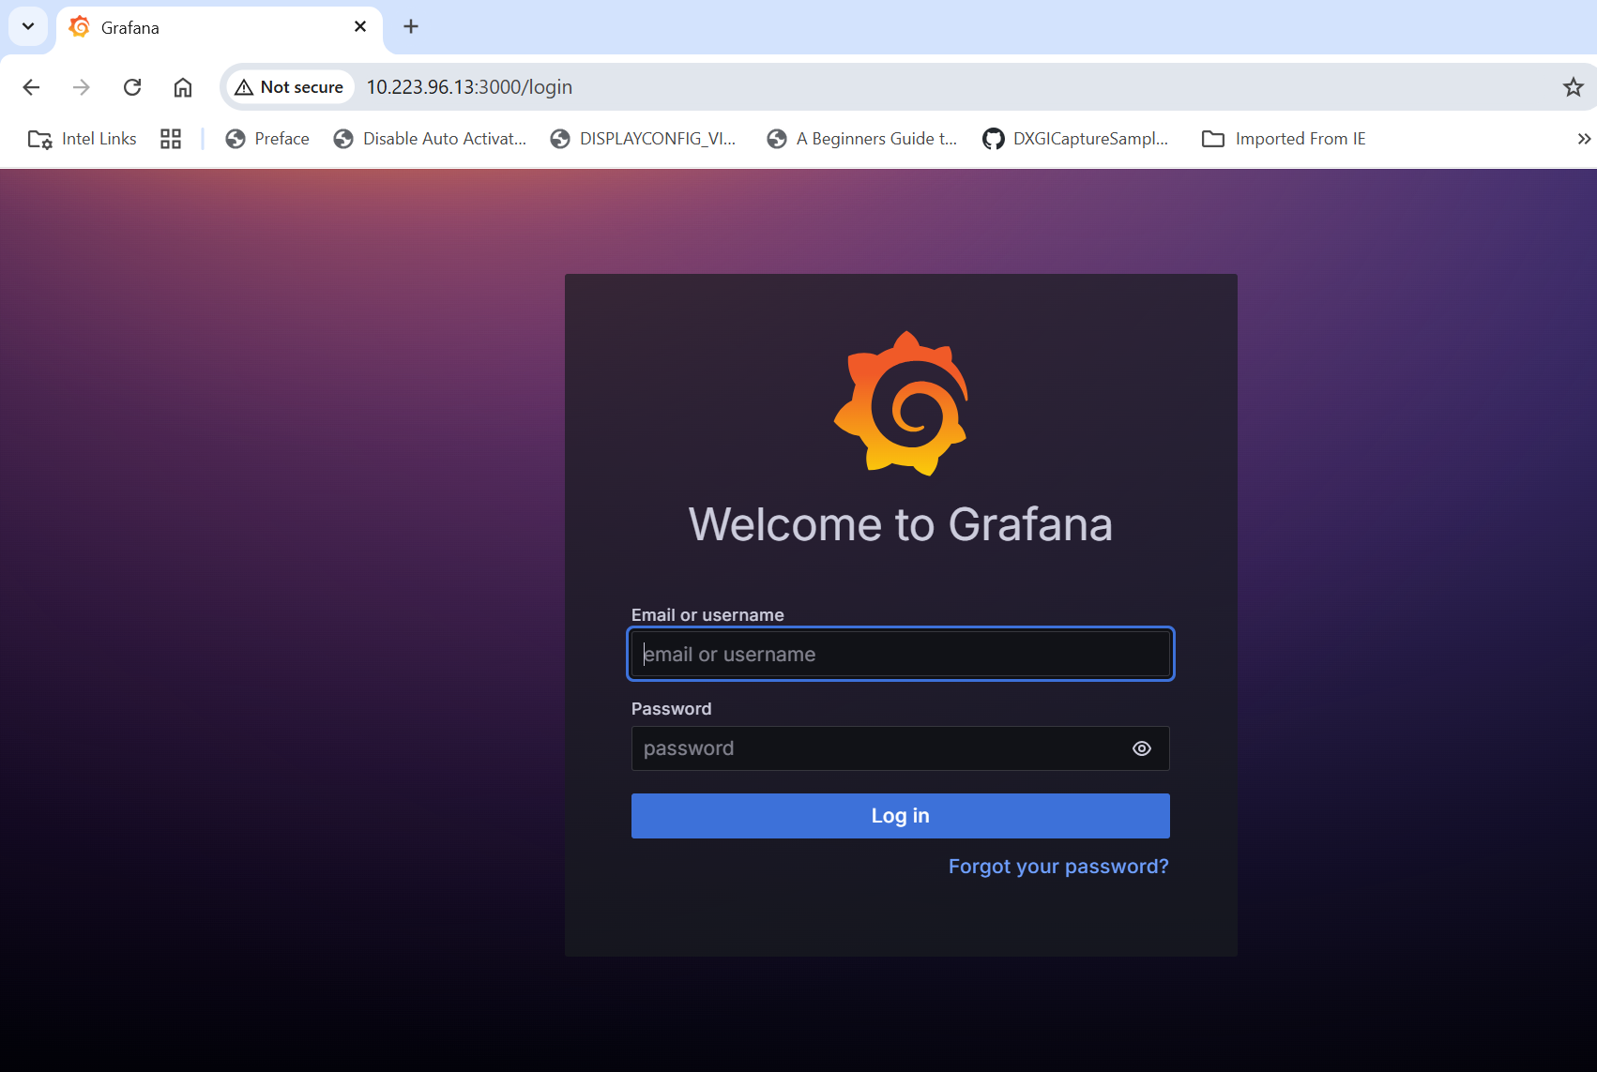This screenshot has width=1597, height=1072.
Task: Click the Grafana logo on login panel
Action: click(901, 403)
